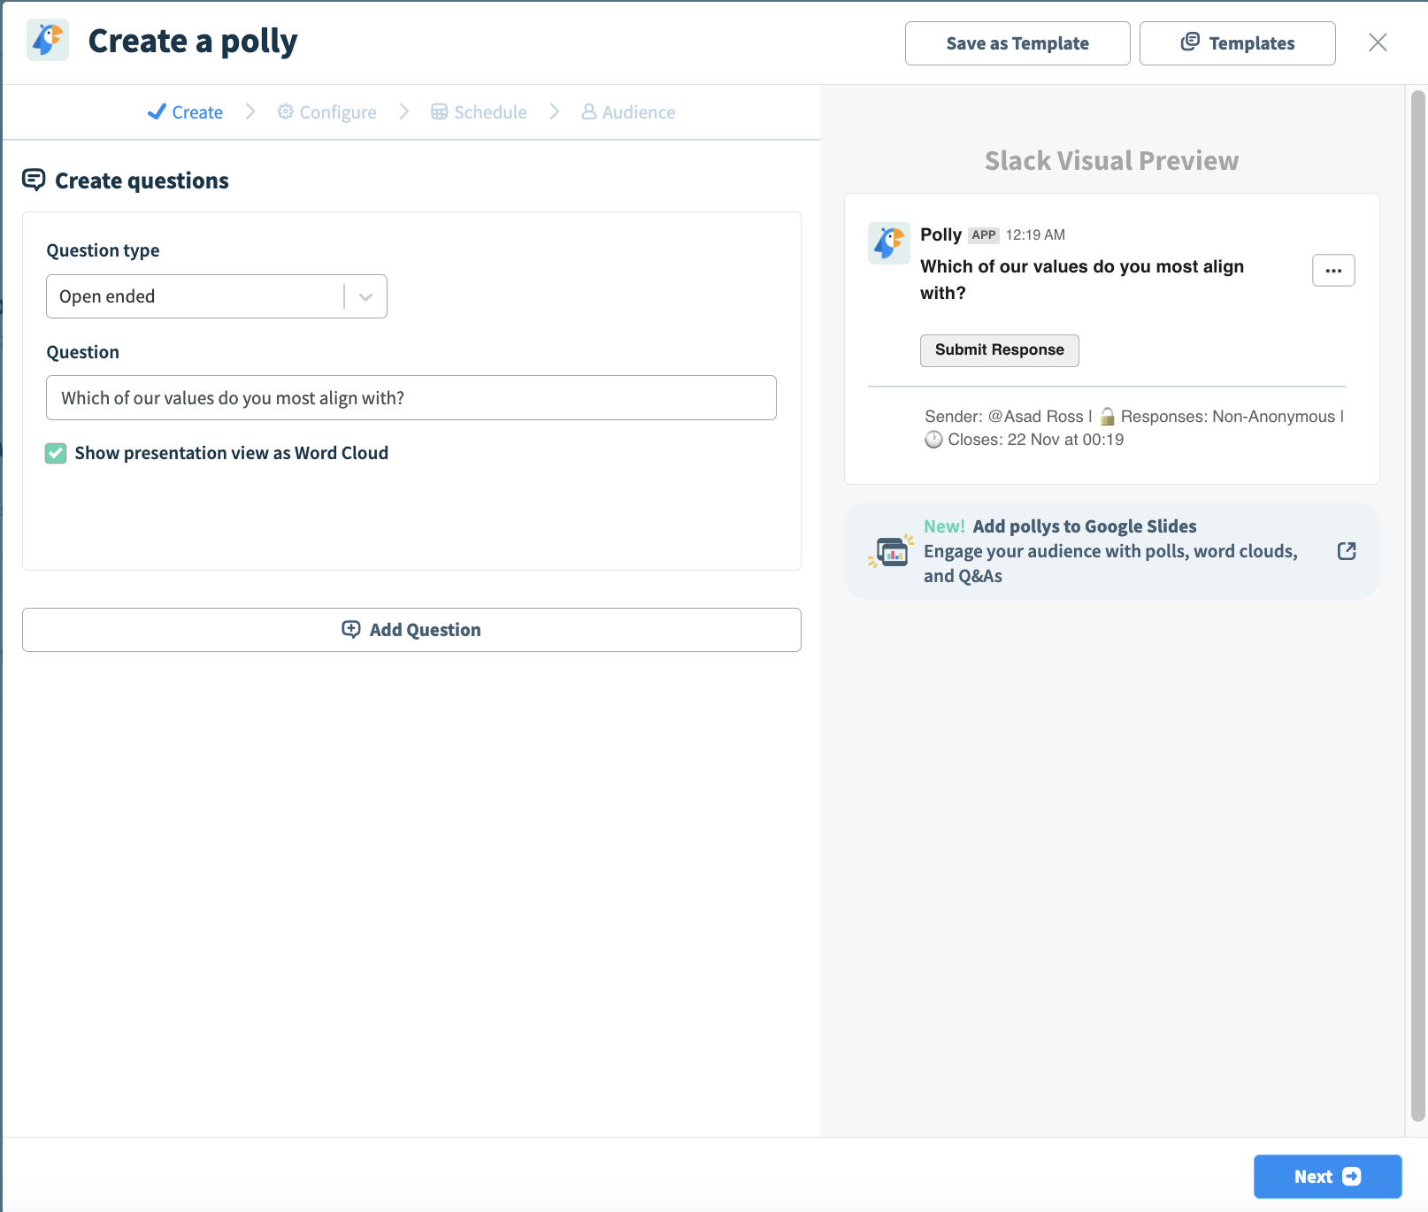The width and height of the screenshot is (1428, 1212).
Task: Click the Schedule calendar icon
Action: 440,111
